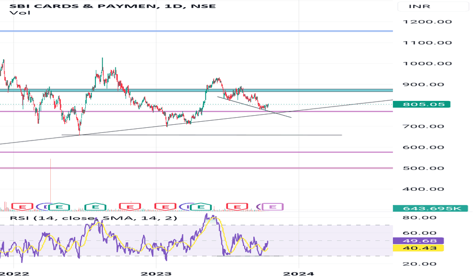
Task: Click the 2023 label on the time axis
Action: [156, 273]
